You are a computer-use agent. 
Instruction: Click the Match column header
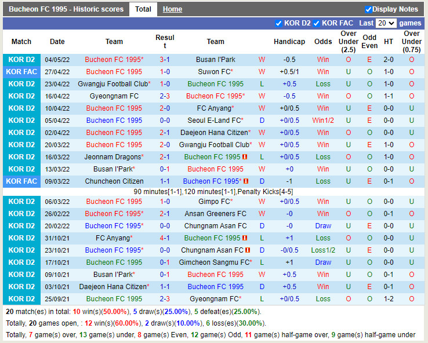[21, 42]
